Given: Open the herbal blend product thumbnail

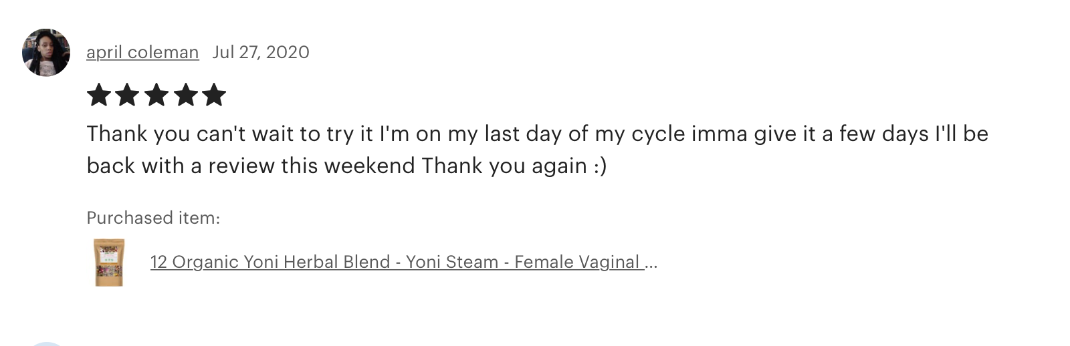Looking at the screenshot, I should (x=109, y=263).
